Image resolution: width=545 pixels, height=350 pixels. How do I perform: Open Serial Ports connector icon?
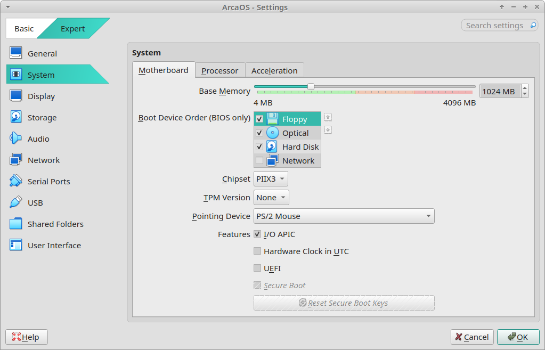click(x=15, y=181)
